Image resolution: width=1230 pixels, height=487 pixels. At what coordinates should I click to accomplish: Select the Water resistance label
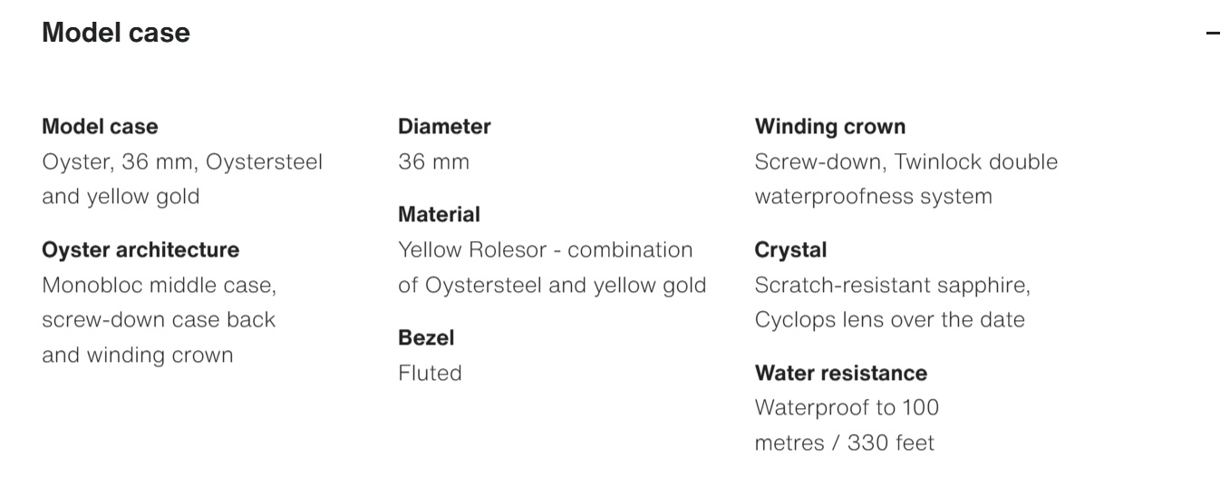tap(840, 374)
